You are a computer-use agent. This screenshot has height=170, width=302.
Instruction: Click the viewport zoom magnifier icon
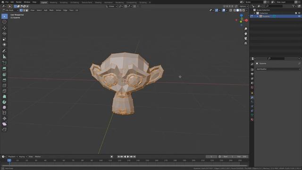(245, 29)
